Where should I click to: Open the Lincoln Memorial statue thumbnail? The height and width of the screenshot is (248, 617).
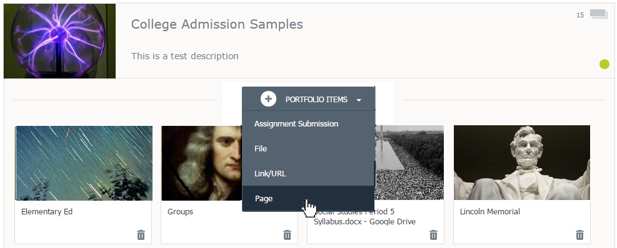pyautogui.click(x=522, y=163)
